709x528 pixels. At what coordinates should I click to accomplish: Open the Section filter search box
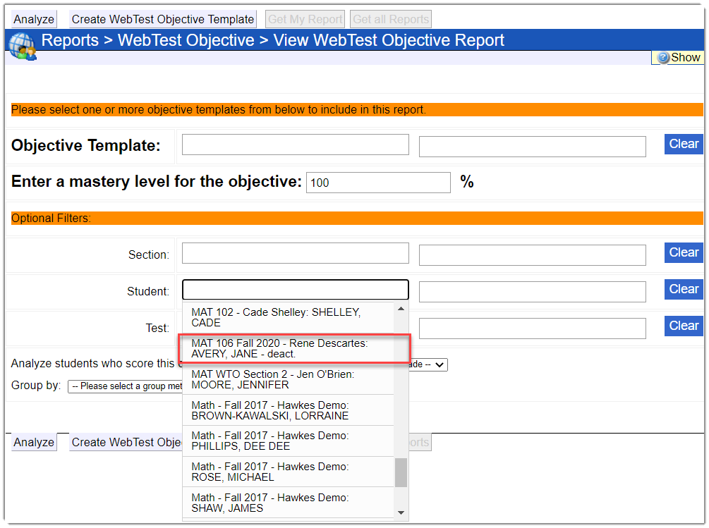tap(295, 253)
